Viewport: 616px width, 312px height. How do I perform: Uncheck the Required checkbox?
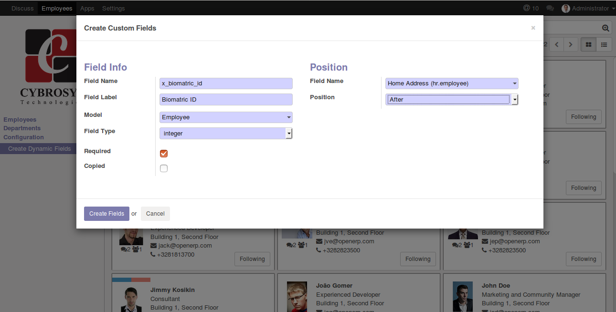click(164, 154)
